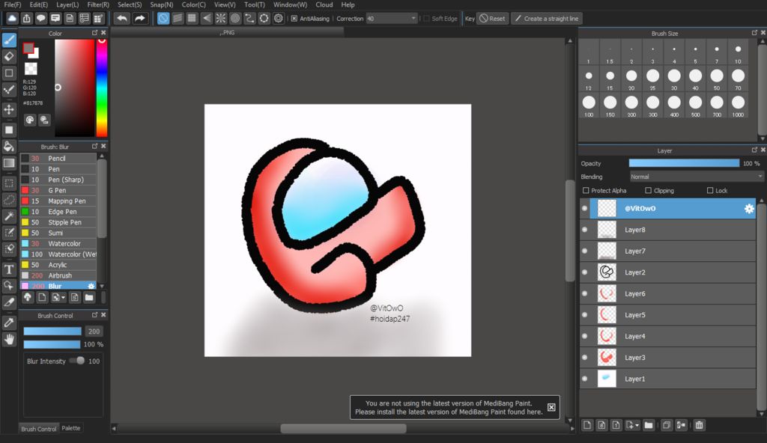
Task: Select the Eyedropper tool
Action: click(x=9, y=323)
